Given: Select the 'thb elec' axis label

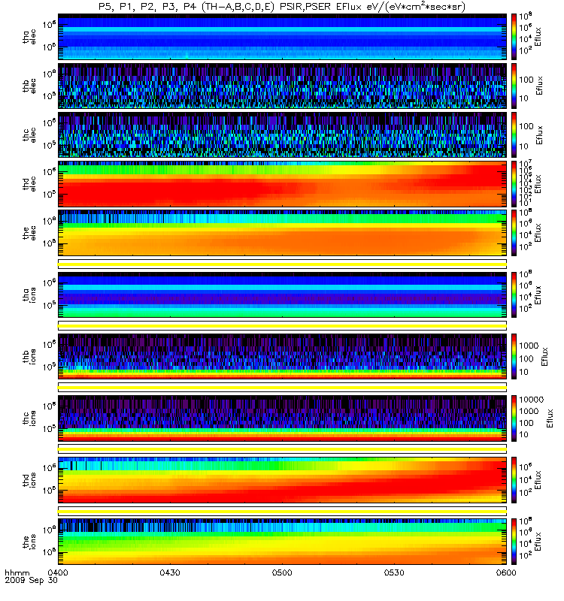Looking at the screenshot, I should point(29,86).
